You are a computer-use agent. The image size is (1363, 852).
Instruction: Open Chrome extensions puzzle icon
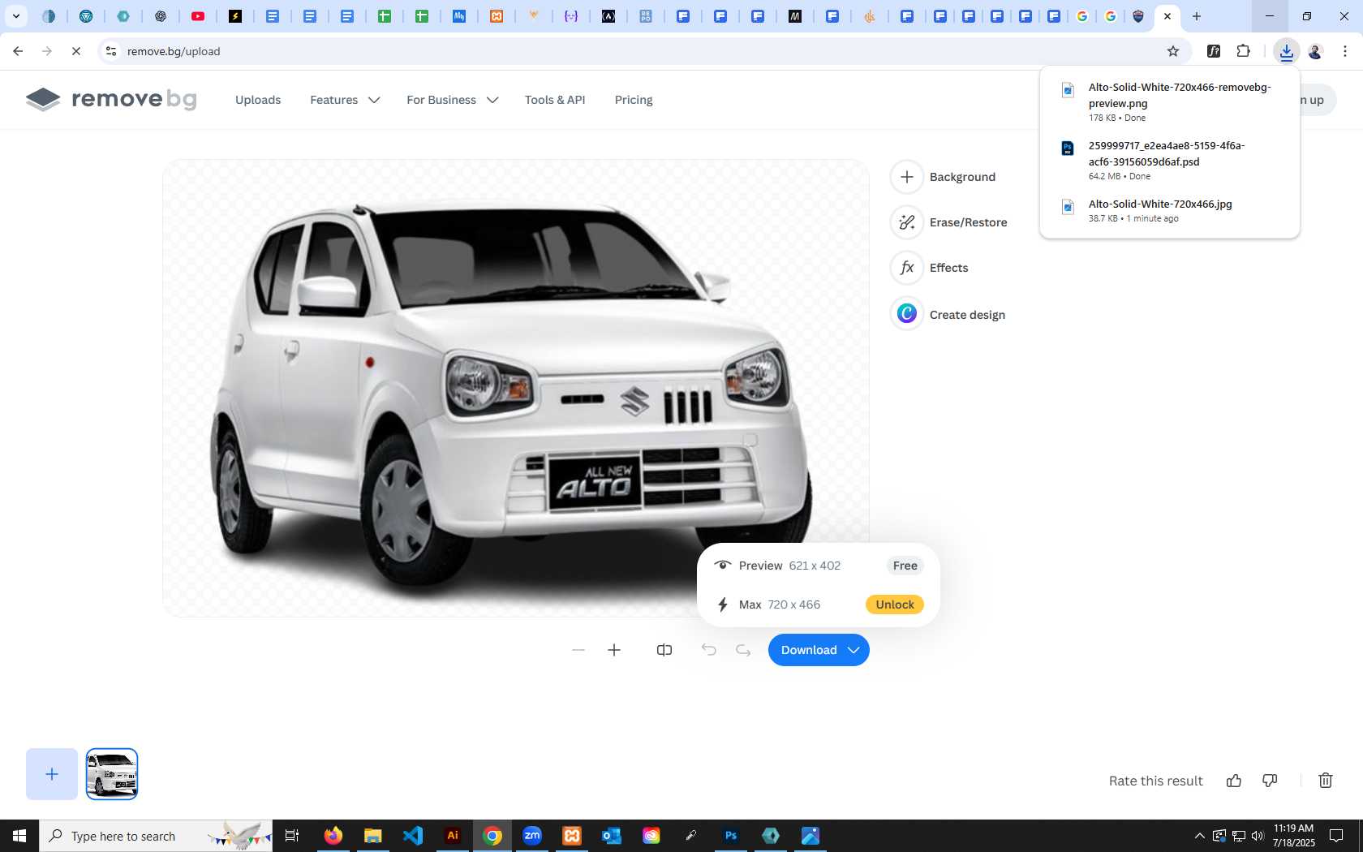click(1244, 51)
